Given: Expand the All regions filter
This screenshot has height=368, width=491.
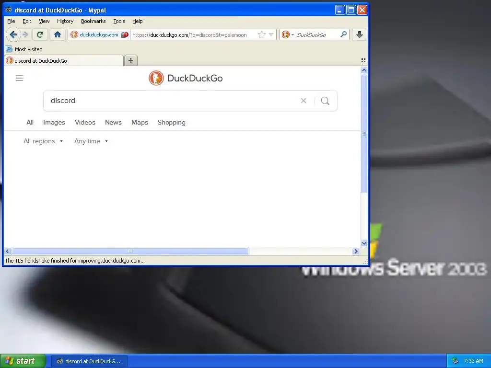Looking at the screenshot, I should [x=43, y=141].
